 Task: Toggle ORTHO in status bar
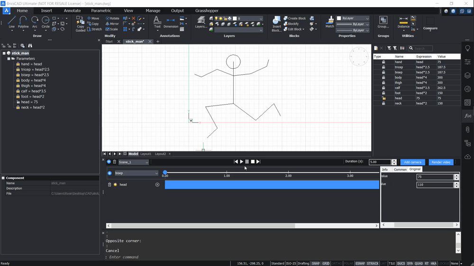[x=337, y=263]
